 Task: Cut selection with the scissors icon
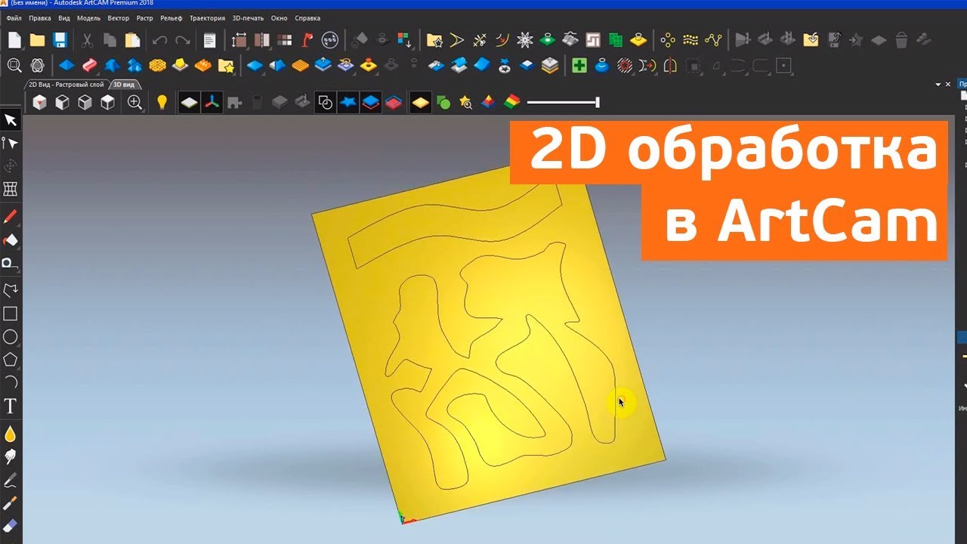point(87,40)
